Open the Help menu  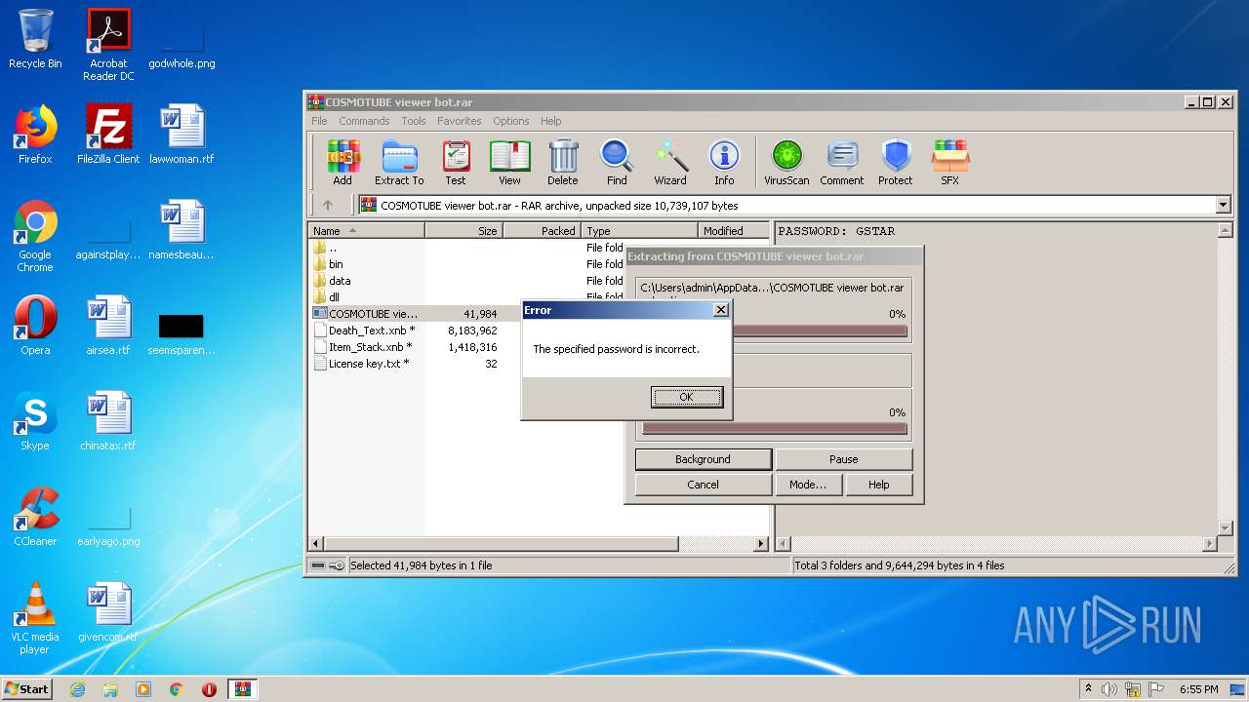click(551, 121)
